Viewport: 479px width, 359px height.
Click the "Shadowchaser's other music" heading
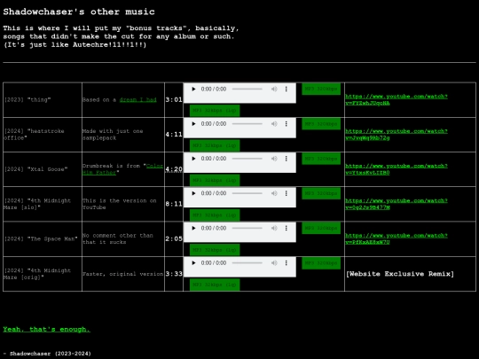click(79, 12)
